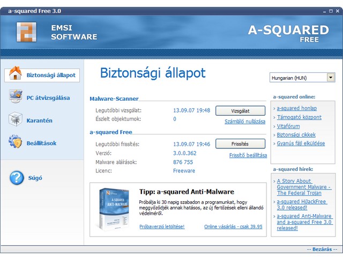Open the a-squared HiJackFree 3.0 released news
Viewport: 343px width, 257px height.
(x=302, y=205)
